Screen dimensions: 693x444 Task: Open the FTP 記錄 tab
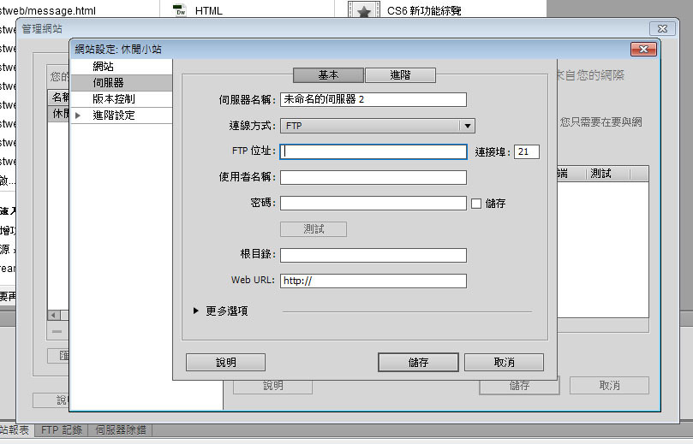[x=62, y=429]
